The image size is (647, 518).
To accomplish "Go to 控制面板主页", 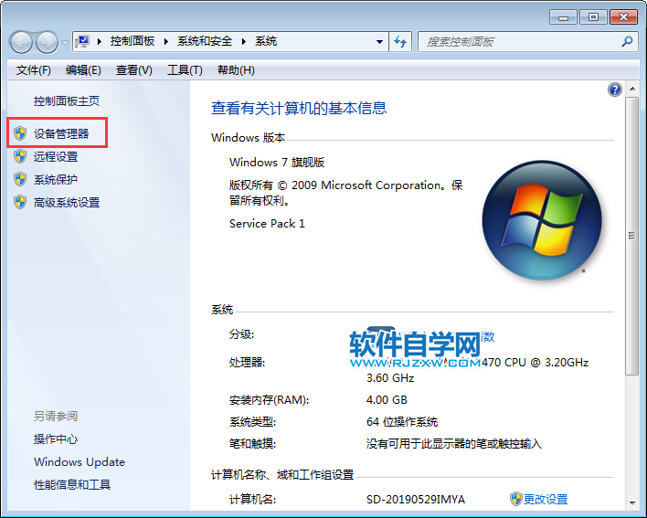I will click(x=67, y=100).
